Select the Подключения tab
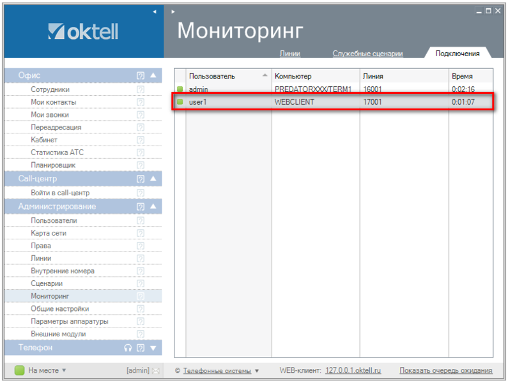Image resolution: width=508 pixels, height=383 pixels. click(457, 54)
